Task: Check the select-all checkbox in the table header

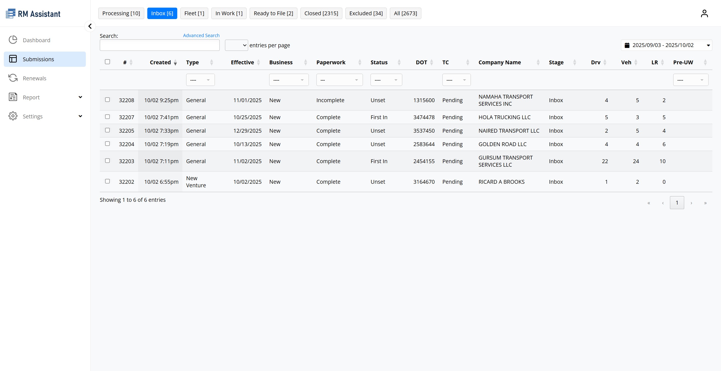Action: click(107, 62)
